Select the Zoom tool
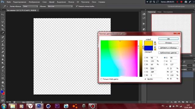The width and height of the screenshot is (195, 109). point(3,86)
